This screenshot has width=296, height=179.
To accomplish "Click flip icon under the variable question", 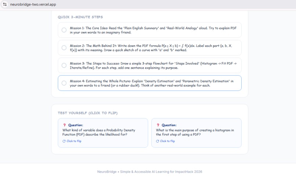I will click(64, 141).
